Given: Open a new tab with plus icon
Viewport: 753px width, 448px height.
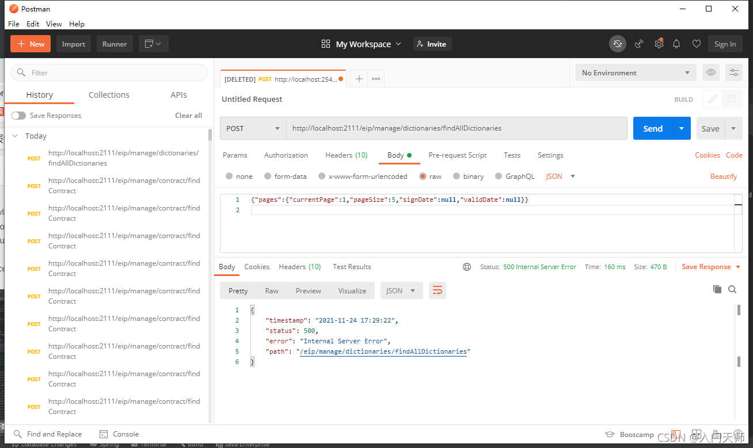Looking at the screenshot, I should tap(359, 79).
